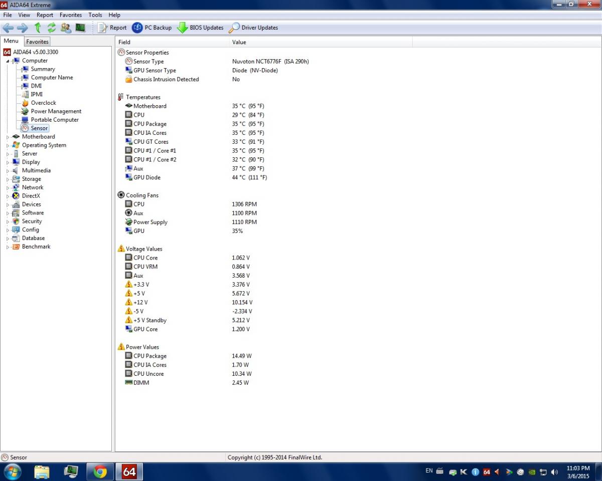This screenshot has width=602, height=481.
Task: Click the Field column header
Action: 173,42
